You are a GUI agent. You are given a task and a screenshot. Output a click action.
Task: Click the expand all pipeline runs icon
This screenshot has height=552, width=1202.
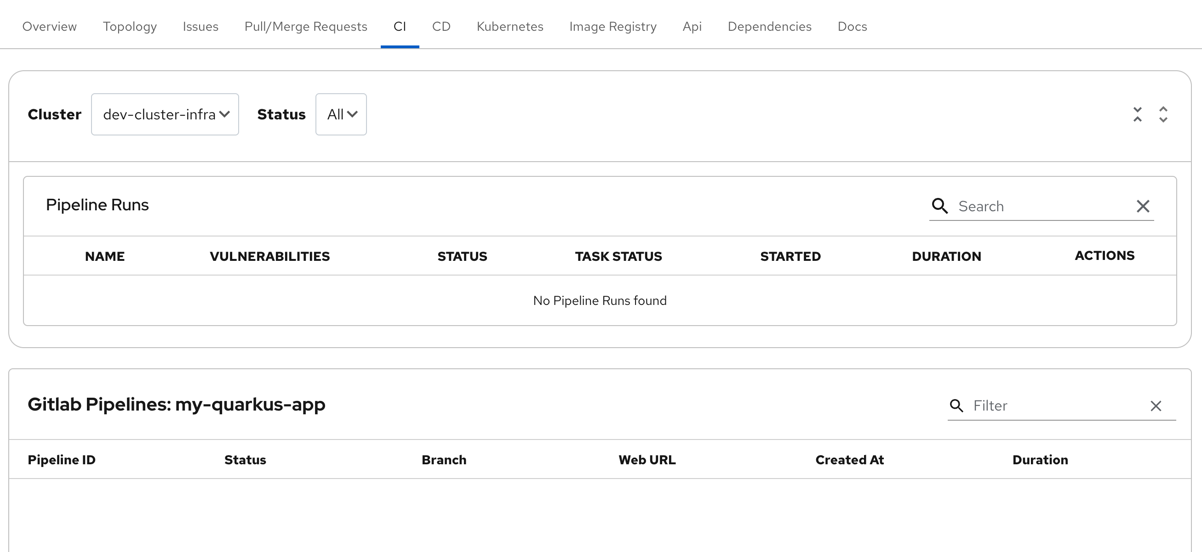(x=1163, y=115)
